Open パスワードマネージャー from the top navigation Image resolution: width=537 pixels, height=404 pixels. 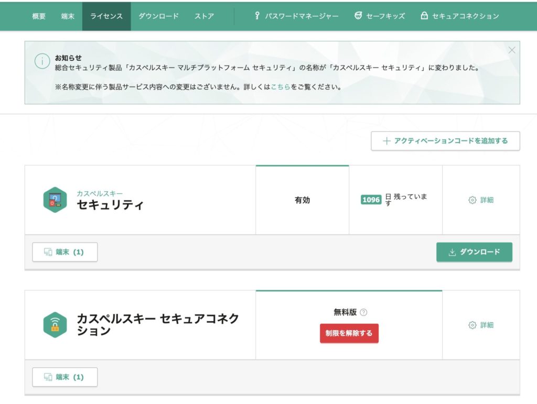[x=297, y=16]
